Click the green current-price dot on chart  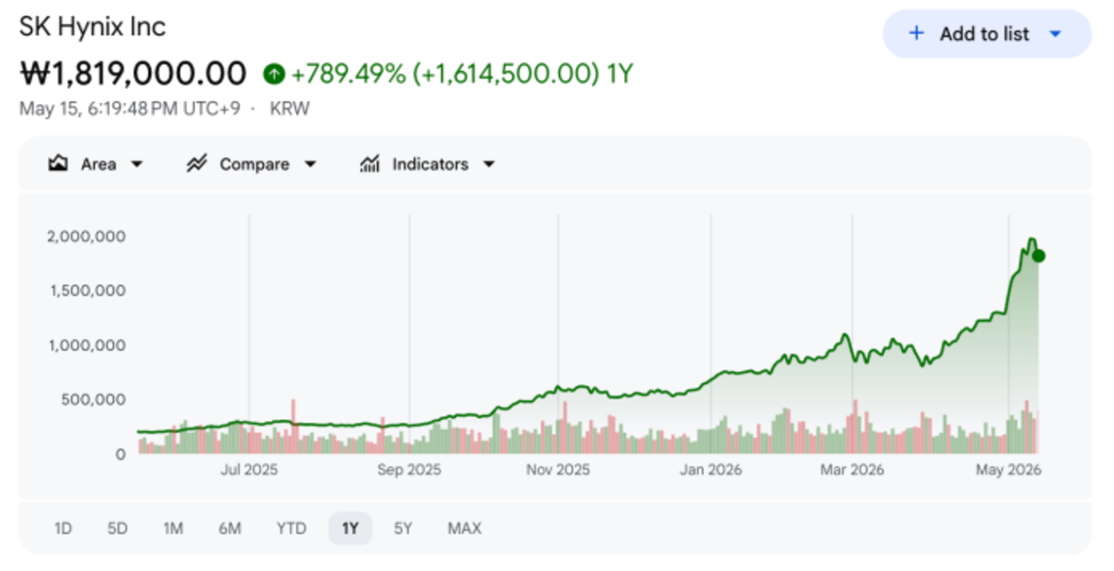pos(1039,256)
